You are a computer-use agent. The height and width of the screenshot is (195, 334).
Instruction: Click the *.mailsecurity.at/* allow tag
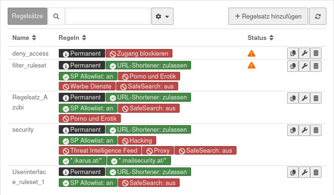click(139, 161)
